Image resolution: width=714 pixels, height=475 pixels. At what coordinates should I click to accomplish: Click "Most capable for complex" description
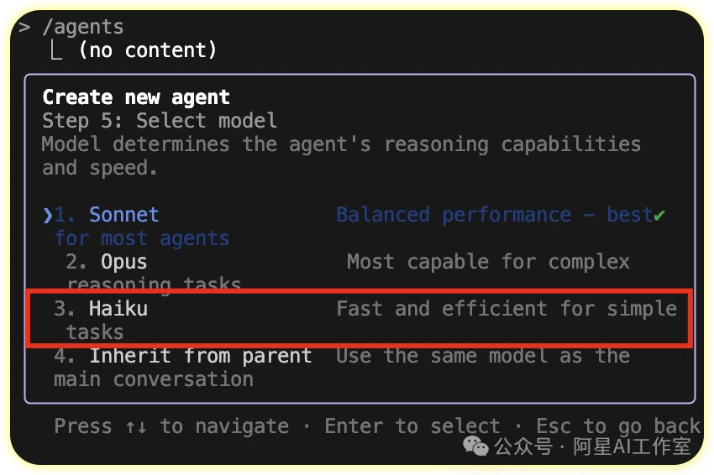(x=488, y=262)
